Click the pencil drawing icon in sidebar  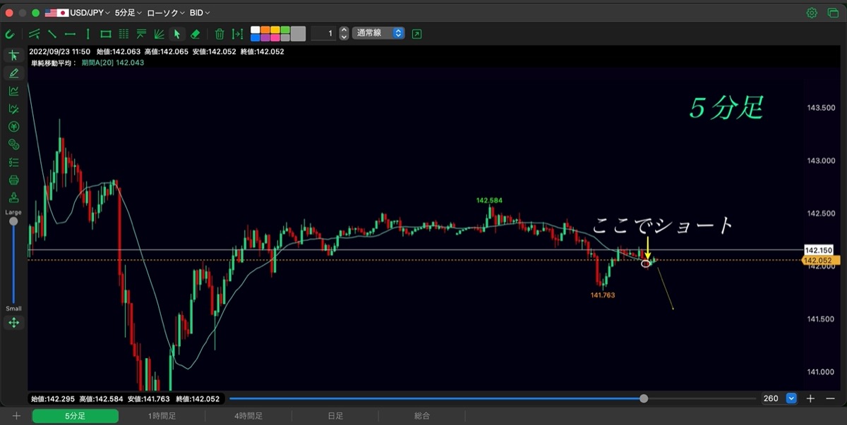coord(13,73)
